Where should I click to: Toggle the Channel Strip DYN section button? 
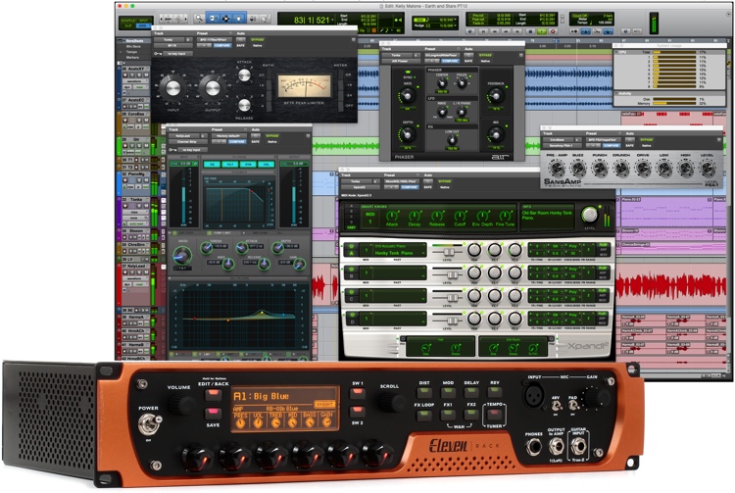(x=248, y=164)
